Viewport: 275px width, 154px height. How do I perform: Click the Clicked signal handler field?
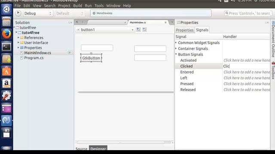(x=246, y=66)
